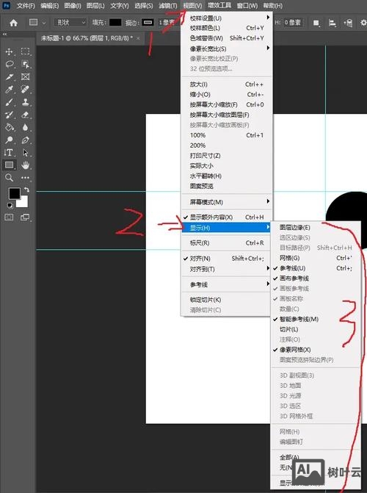Viewport: 367px width, 493px height.
Task: Open the path alignment icon in options bar
Action: tap(332, 23)
